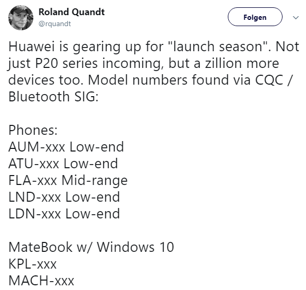This screenshot has height=290, width=306.
Task: Click the AUM-xxx Low-end line
Action: (x=66, y=147)
